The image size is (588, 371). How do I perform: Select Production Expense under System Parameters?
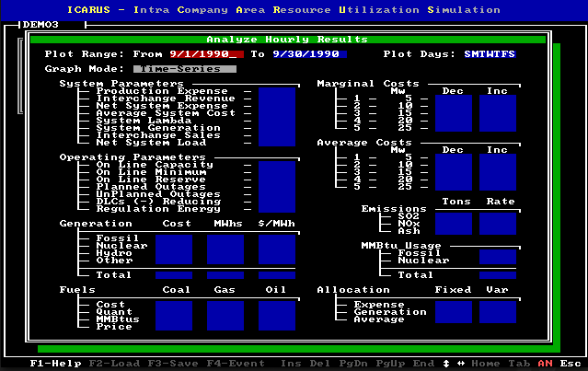point(162,92)
